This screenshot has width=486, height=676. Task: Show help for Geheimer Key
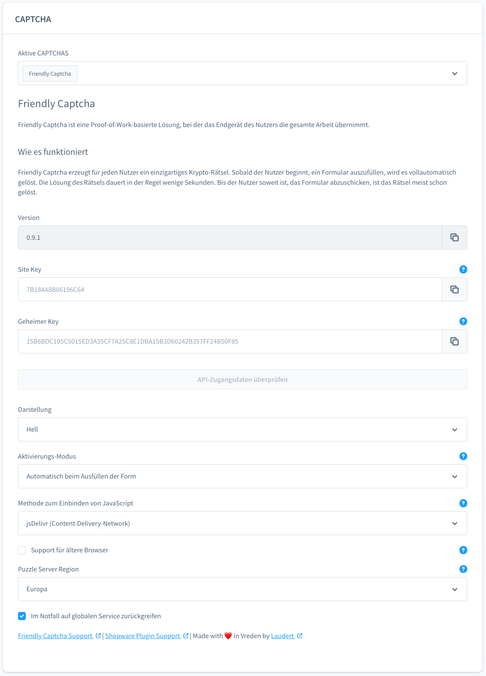[463, 322]
